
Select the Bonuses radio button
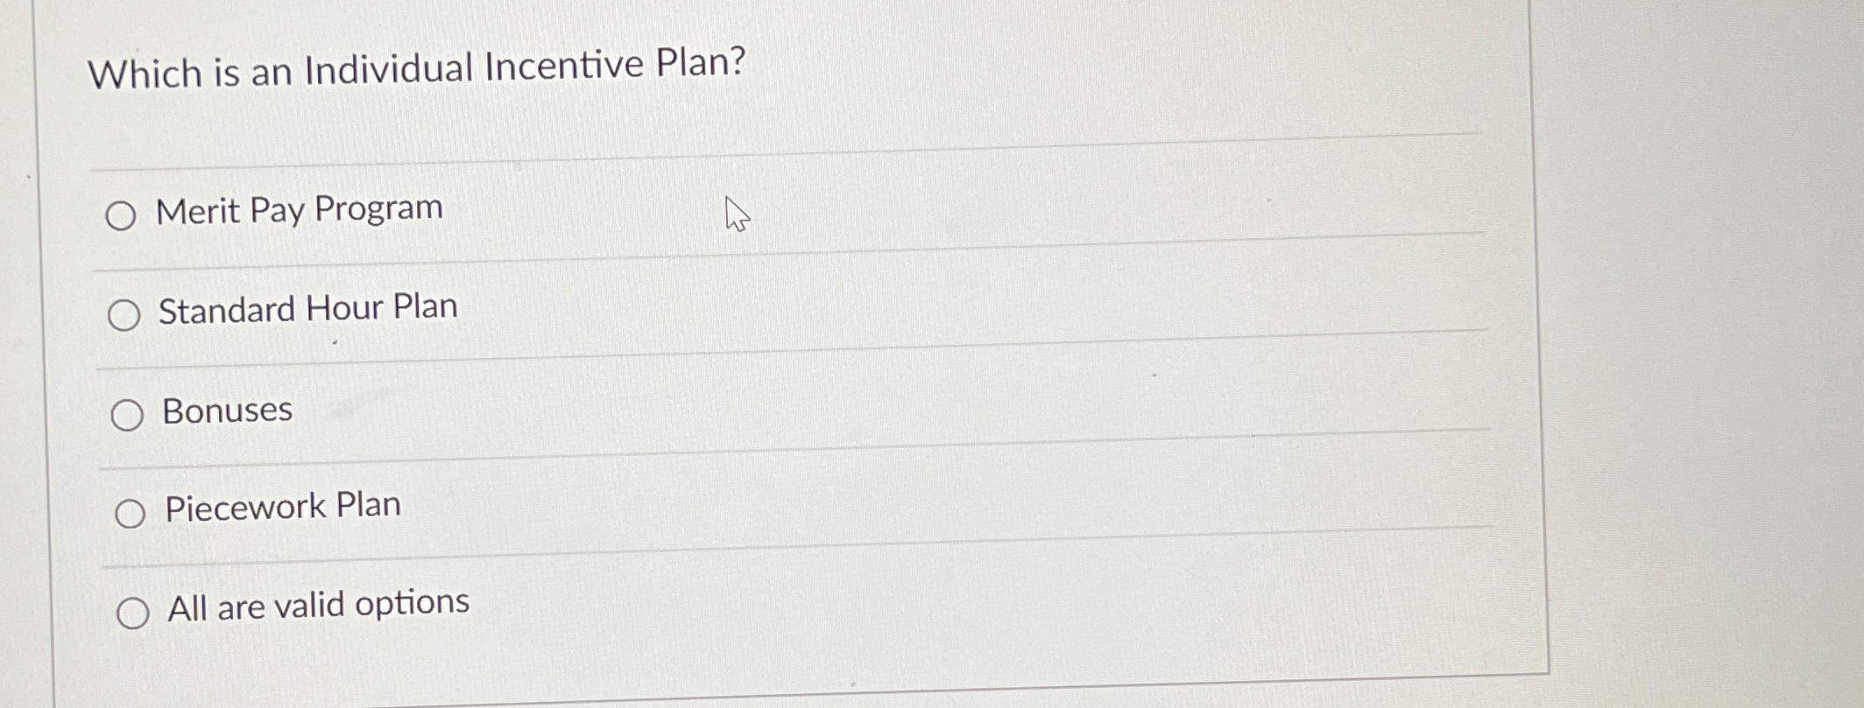coord(130,413)
